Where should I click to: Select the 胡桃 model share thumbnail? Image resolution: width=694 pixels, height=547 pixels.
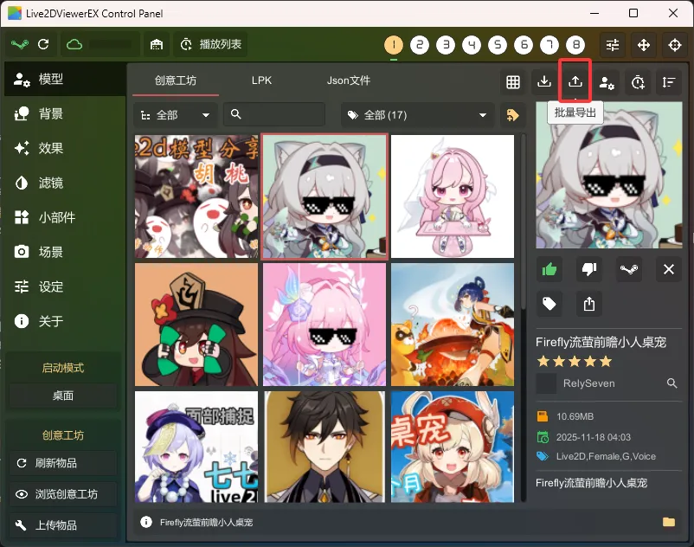196,196
